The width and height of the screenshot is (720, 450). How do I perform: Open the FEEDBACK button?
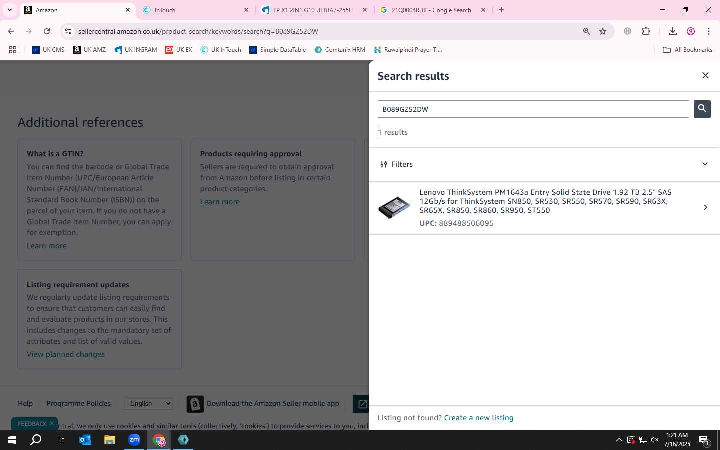coord(32,424)
